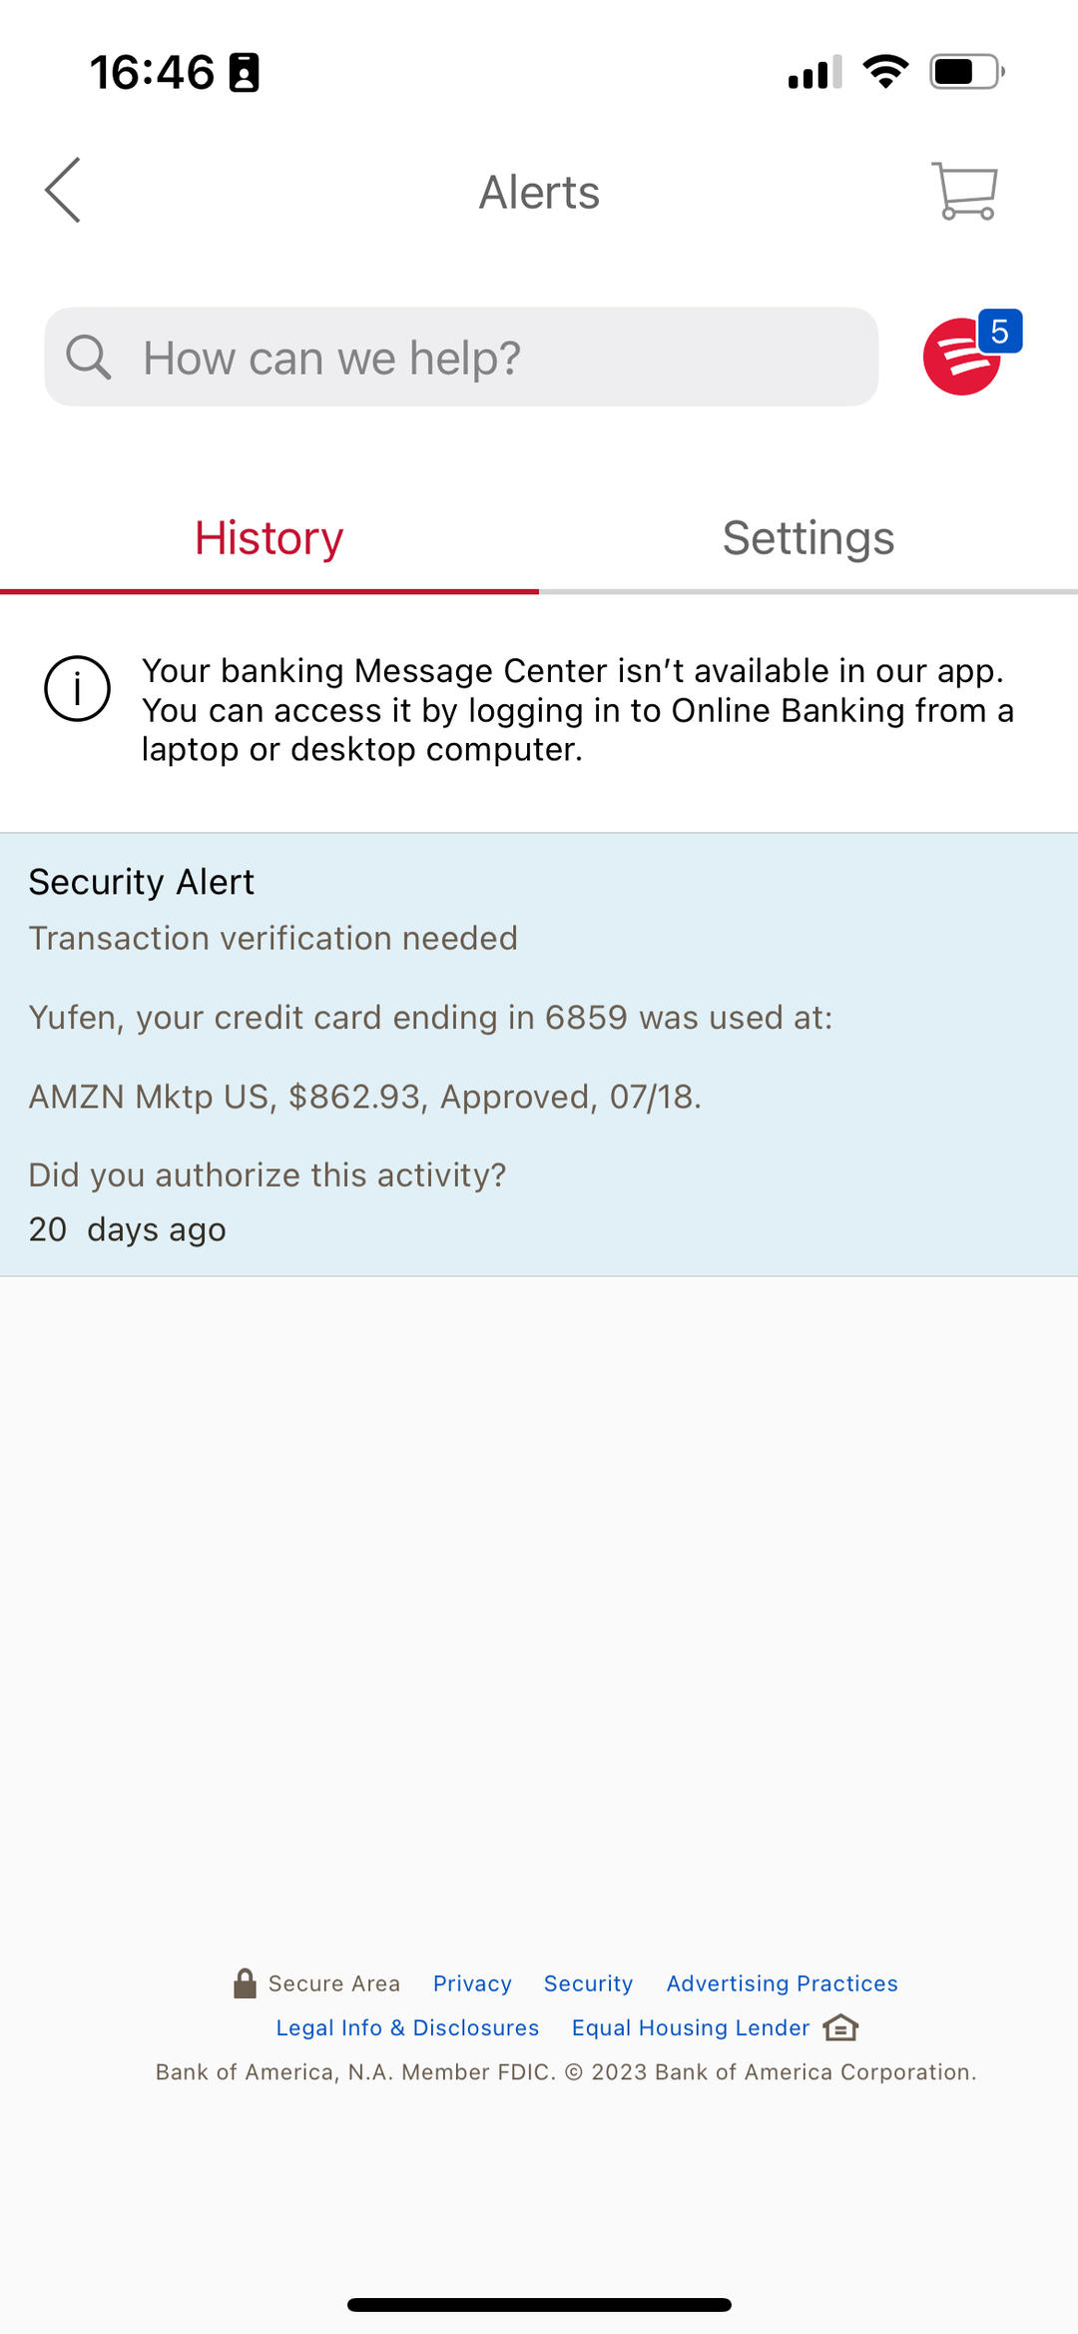Tap the Secure Area lock icon

[245, 1982]
